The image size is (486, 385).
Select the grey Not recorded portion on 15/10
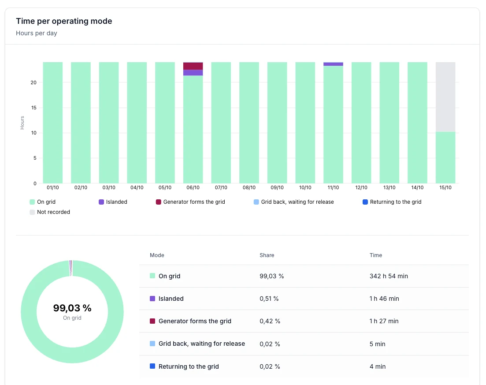tap(445, 97)
